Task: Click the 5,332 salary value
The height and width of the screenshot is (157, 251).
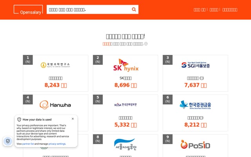Action: pos(125,125)
